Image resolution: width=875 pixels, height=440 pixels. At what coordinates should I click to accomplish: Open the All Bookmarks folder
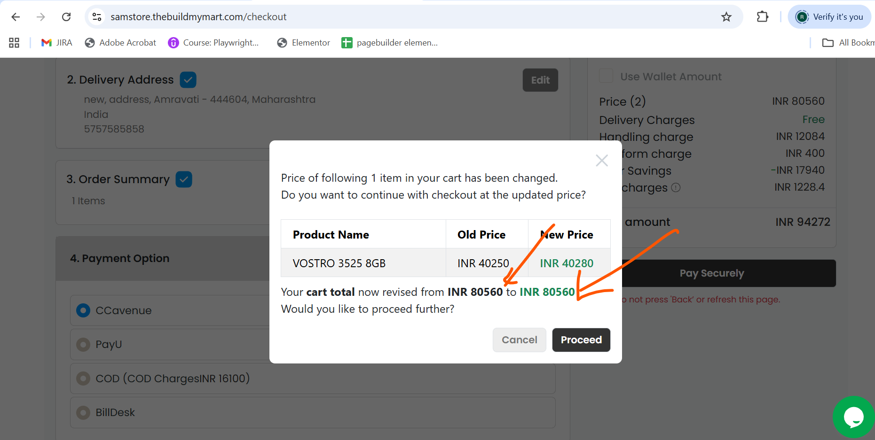[x=848, y=43]
